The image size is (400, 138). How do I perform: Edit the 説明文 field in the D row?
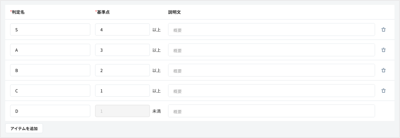click(x=271, y=111)
